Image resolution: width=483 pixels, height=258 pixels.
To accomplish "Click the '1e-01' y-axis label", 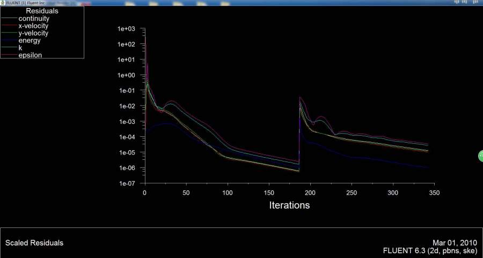I will click(x=127, y=91).
